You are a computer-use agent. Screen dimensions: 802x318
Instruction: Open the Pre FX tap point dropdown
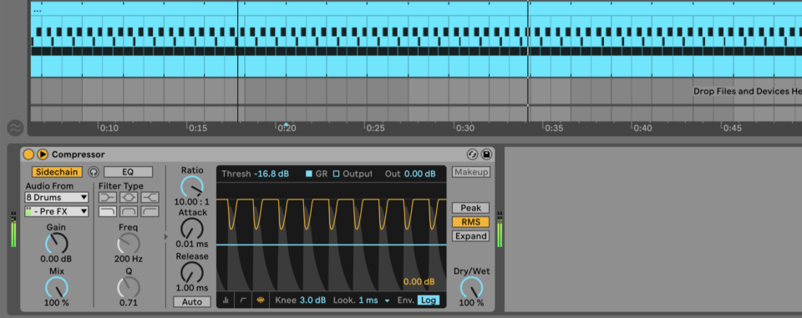tap(56, 211)
